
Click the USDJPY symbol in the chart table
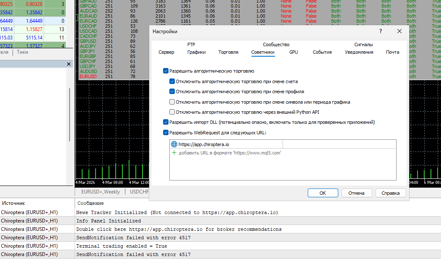[88, 66]
